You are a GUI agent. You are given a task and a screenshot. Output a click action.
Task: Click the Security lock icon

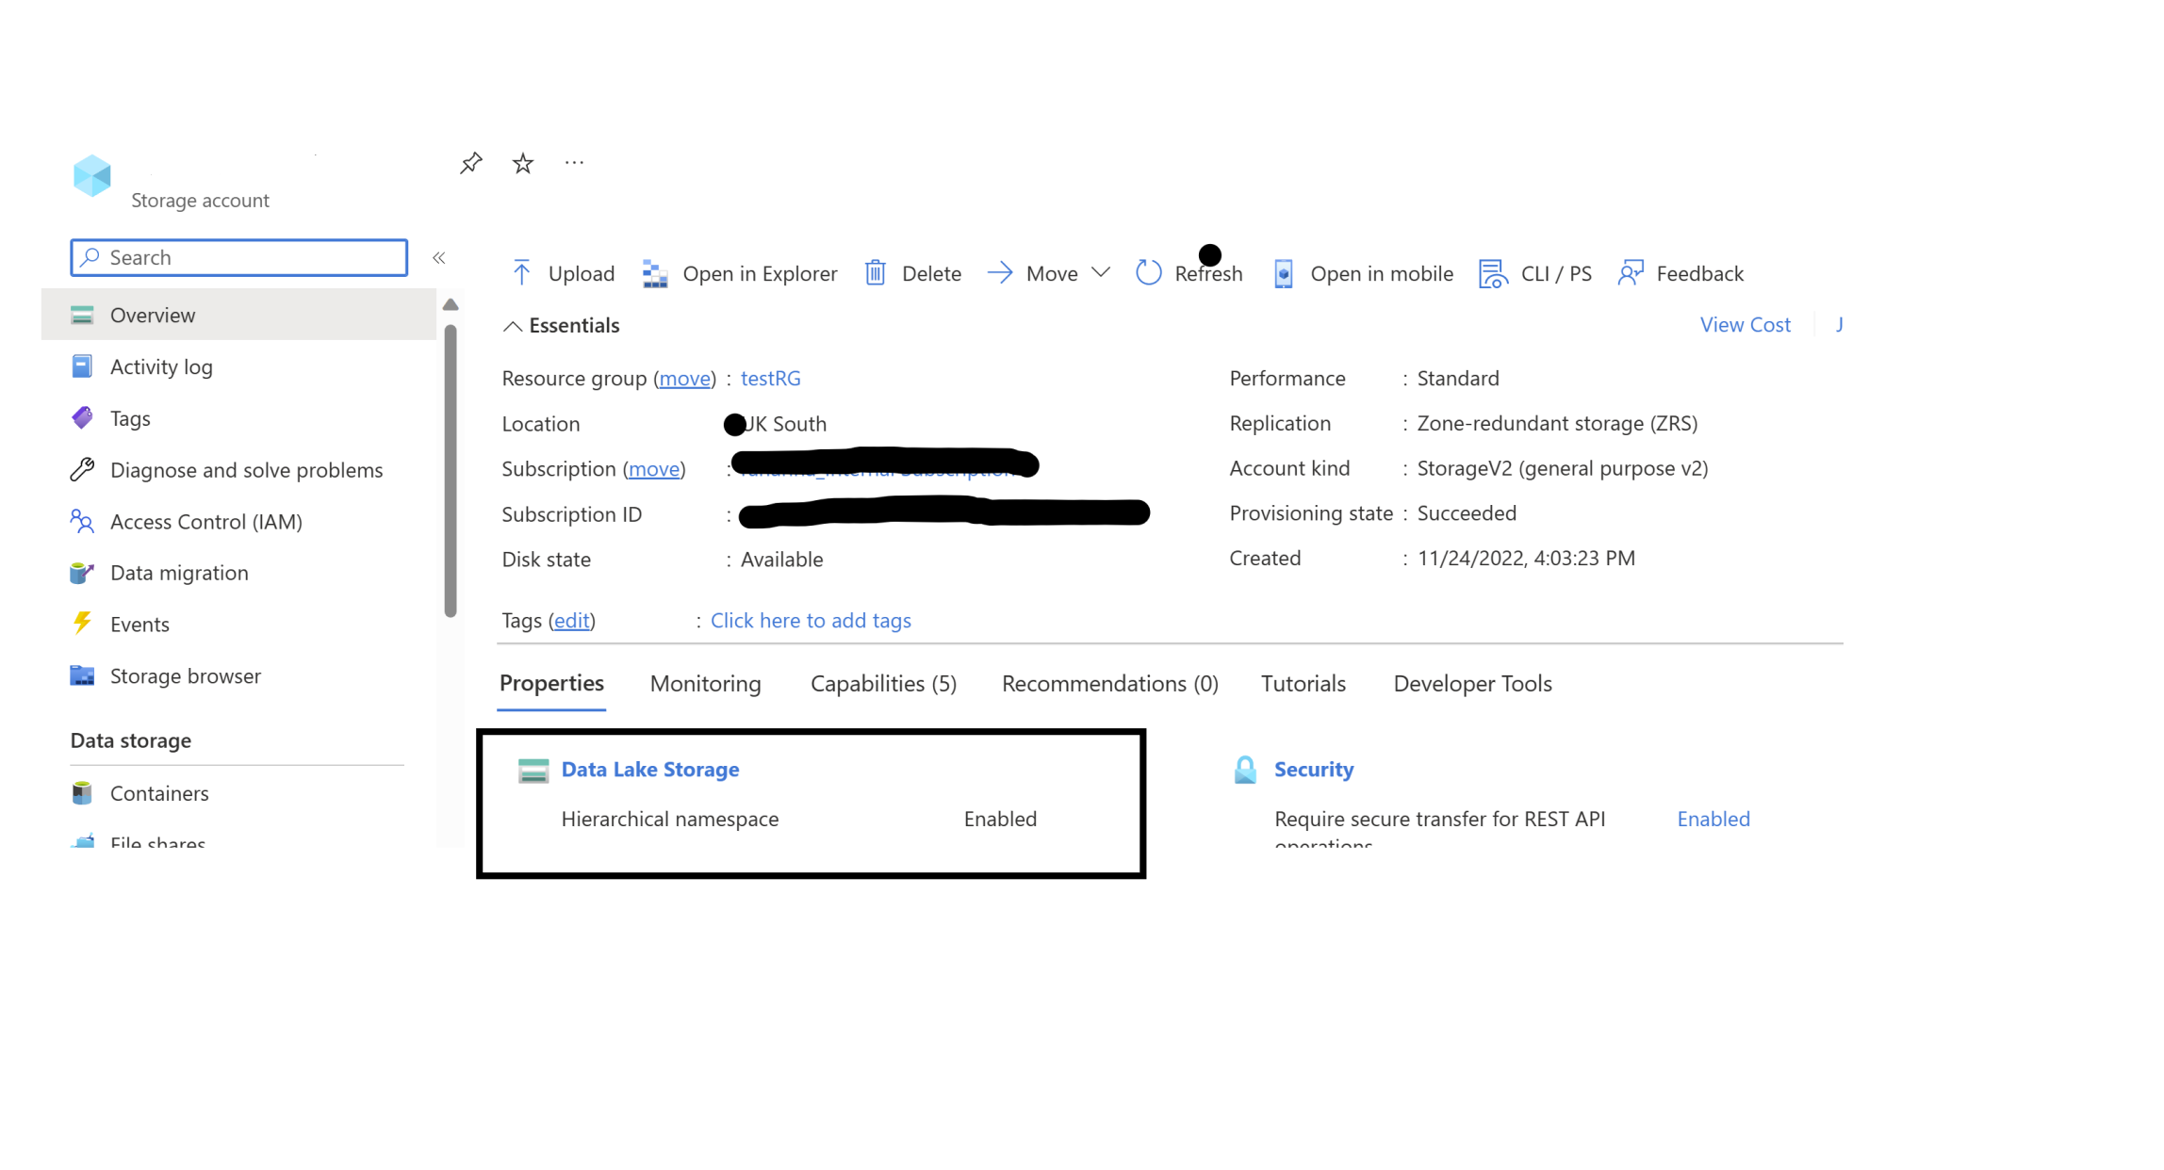point(1245,770)
